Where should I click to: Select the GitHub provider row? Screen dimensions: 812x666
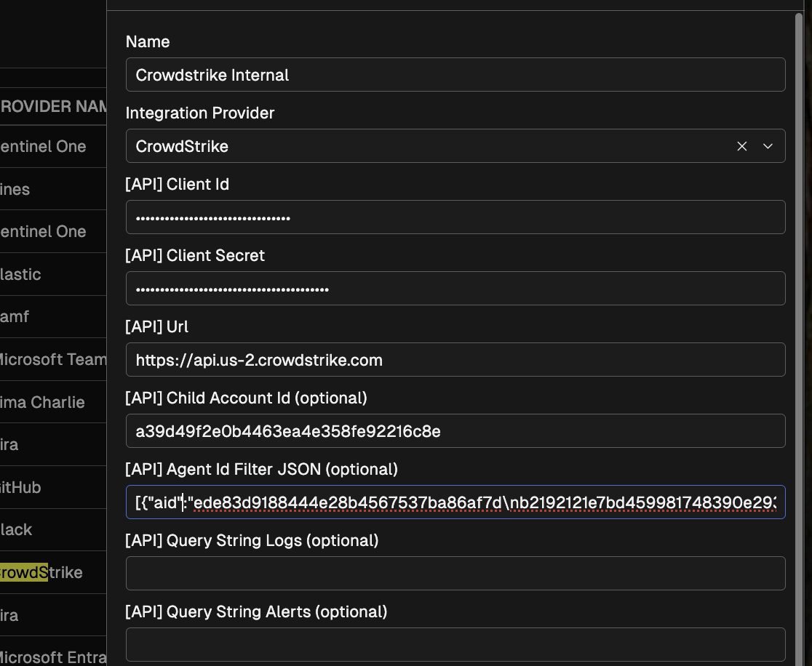point(53,487)
